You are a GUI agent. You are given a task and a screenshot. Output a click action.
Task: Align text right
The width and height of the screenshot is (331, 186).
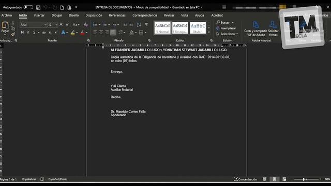(x=107, y=33)
